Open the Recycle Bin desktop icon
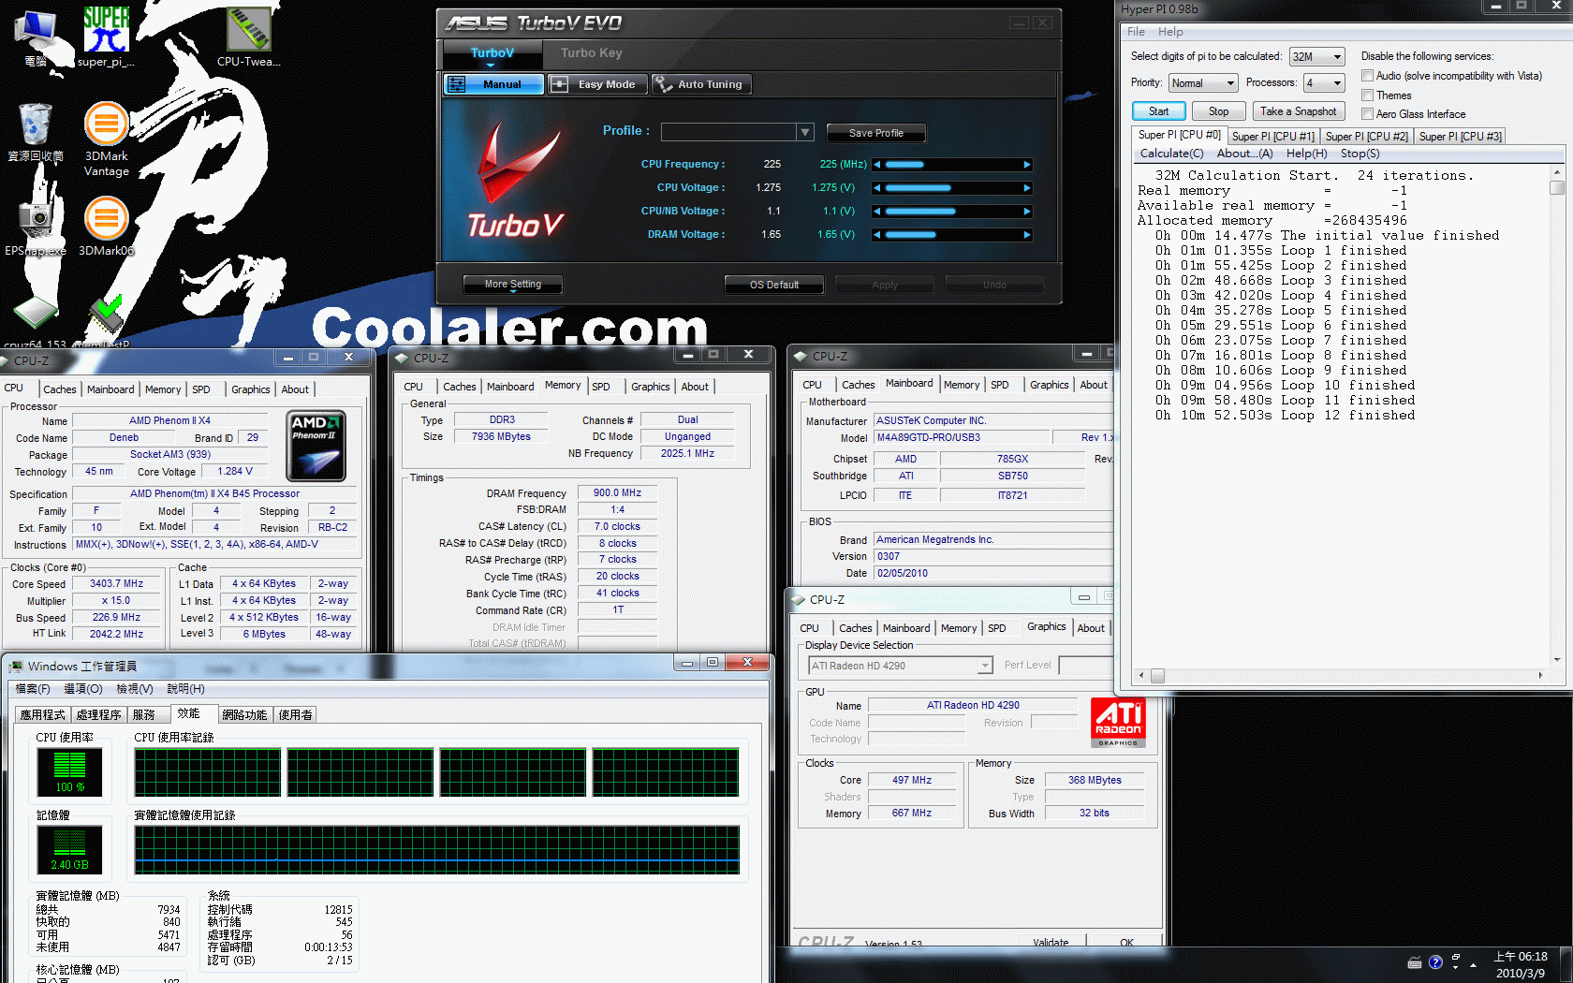 click(x=36, y=132)
